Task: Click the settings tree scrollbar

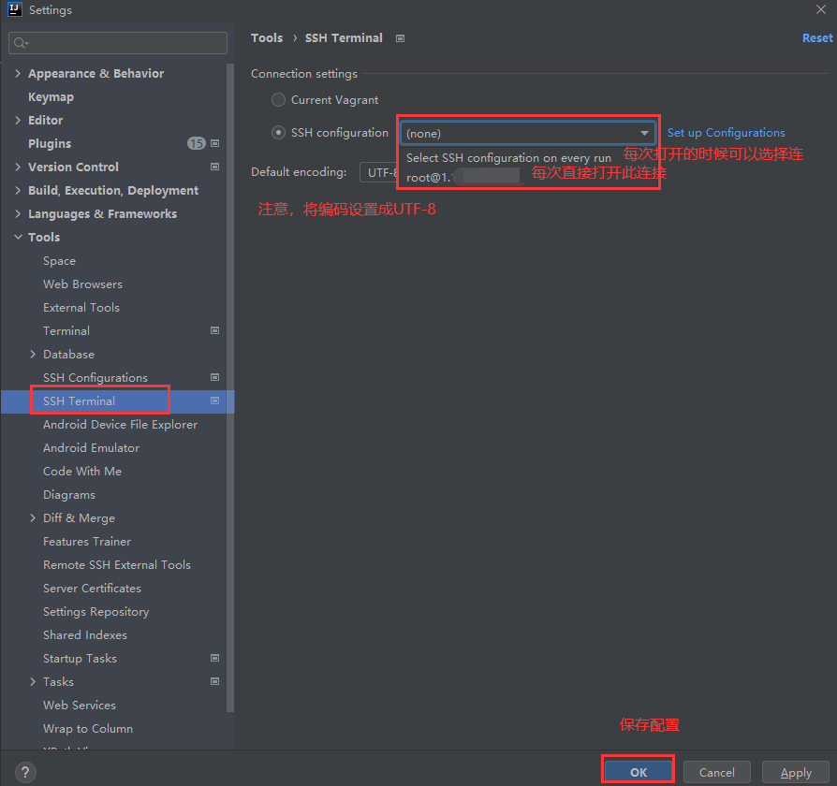Action: click(230, 386)
